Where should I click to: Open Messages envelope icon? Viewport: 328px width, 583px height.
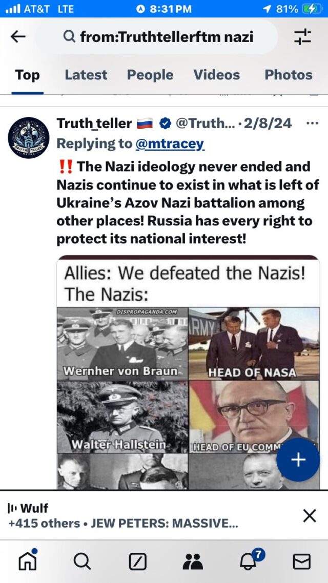pos(301,561)
